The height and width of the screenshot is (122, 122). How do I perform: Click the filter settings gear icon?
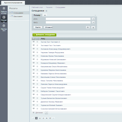pyautogui.click(x=88, y=28)
